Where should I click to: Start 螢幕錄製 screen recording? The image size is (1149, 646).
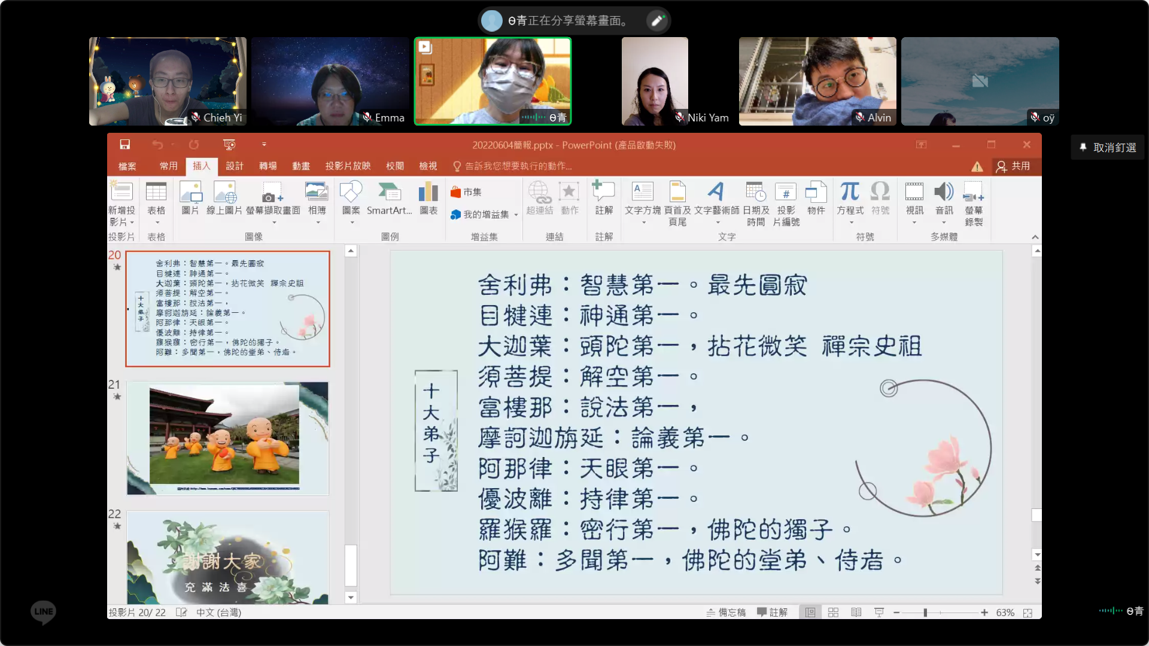coord(974,203)
